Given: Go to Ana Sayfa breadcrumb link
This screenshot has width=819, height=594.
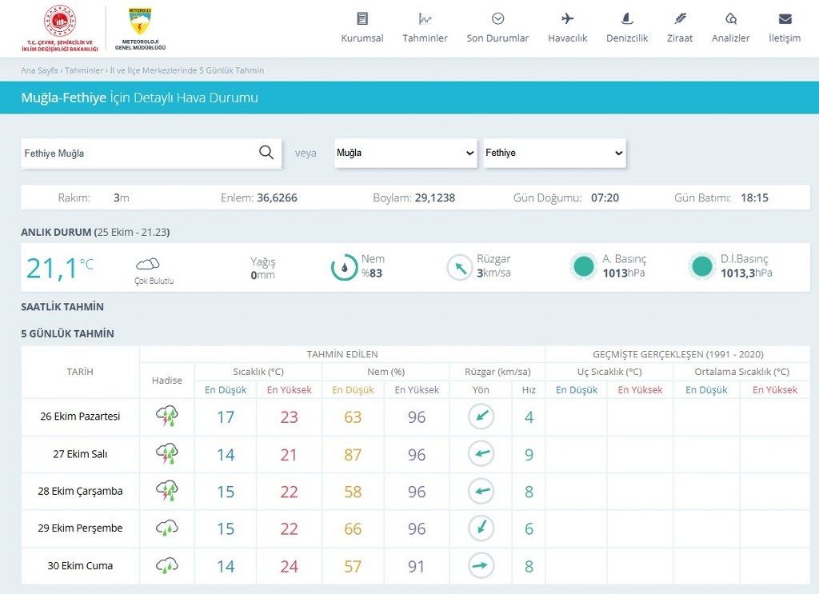Looking at the screenshot, I should (x=39, y=70).
